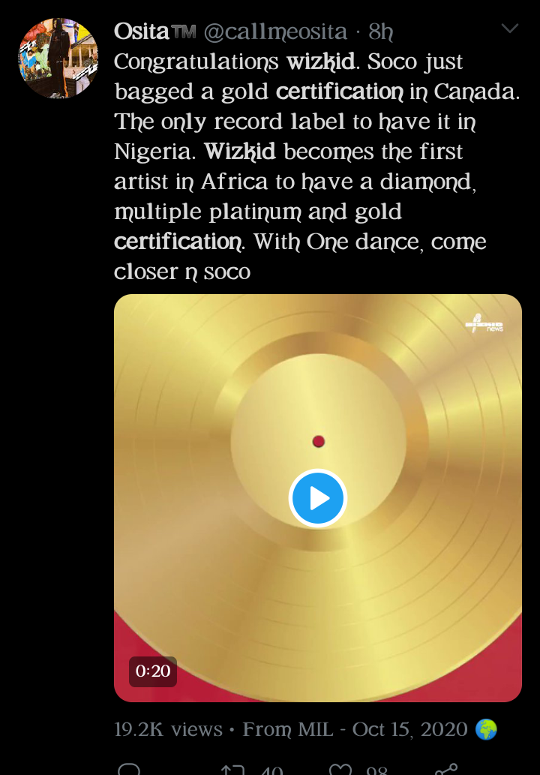Retweet using the retweet arrows icon
Viewport: 540px width, 775px height.
[232, 769]
